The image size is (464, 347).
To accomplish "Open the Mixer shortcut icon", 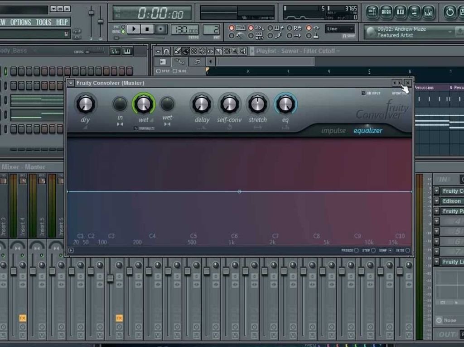I will 428,12.
